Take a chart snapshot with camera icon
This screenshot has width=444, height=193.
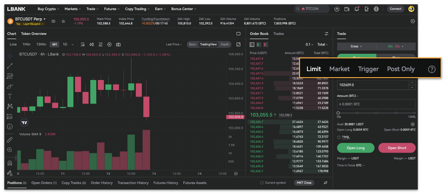tap(118, 45)
